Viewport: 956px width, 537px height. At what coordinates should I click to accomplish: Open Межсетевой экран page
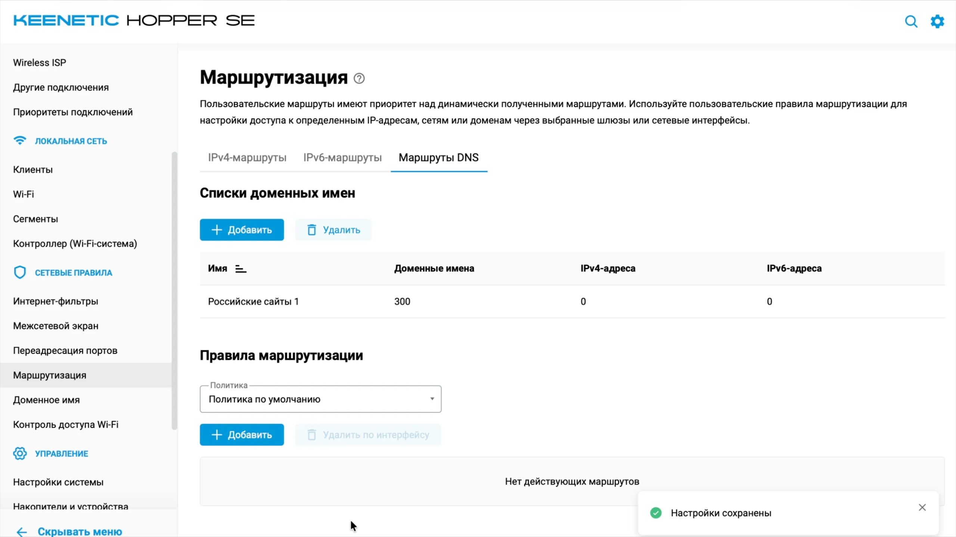coord(56,326)
